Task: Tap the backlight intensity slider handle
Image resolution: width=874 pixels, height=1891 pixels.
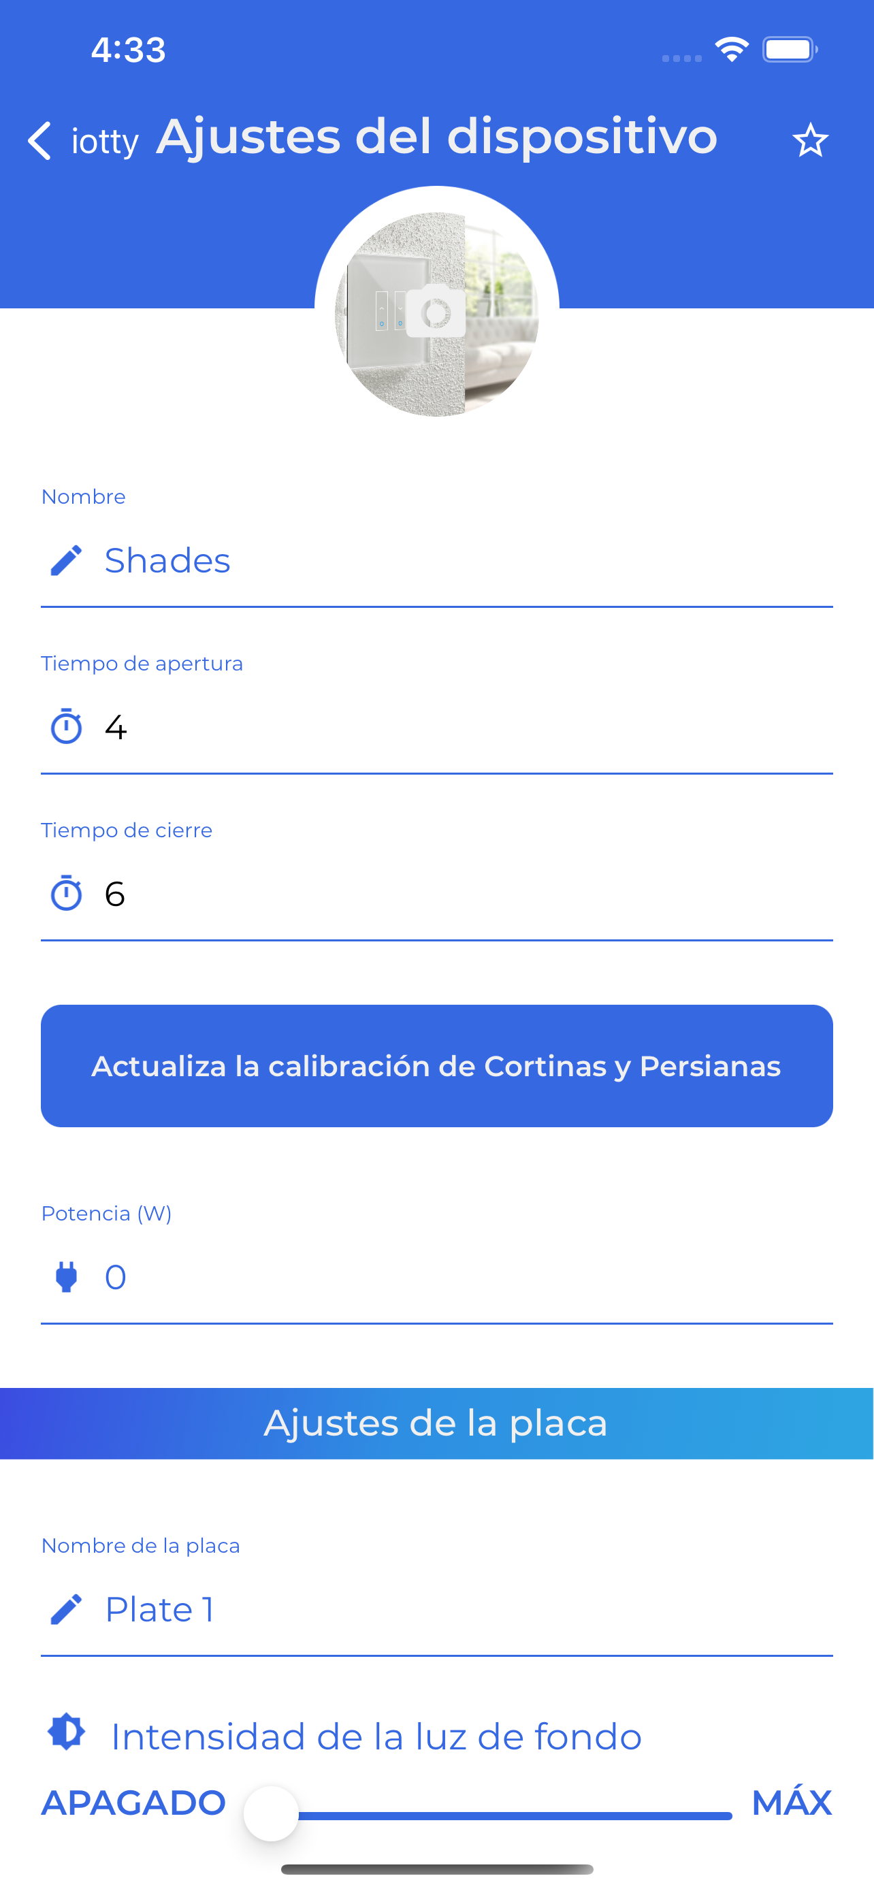Action: [x=271, y=1814]
